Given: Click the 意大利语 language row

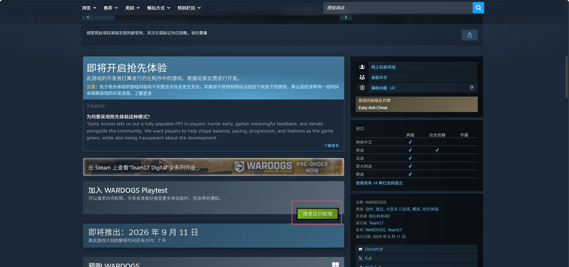Looking at the screenshot, I should tap(416, 166).
